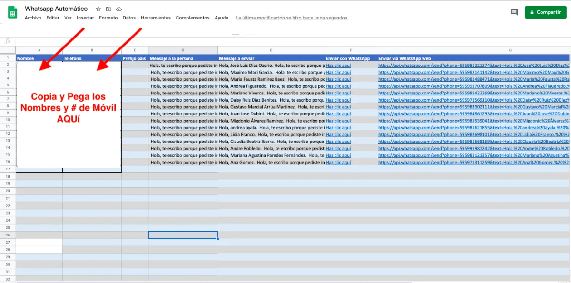Click the Nombre header cell
Screen dimensions: 571x283
click(39, 58)
